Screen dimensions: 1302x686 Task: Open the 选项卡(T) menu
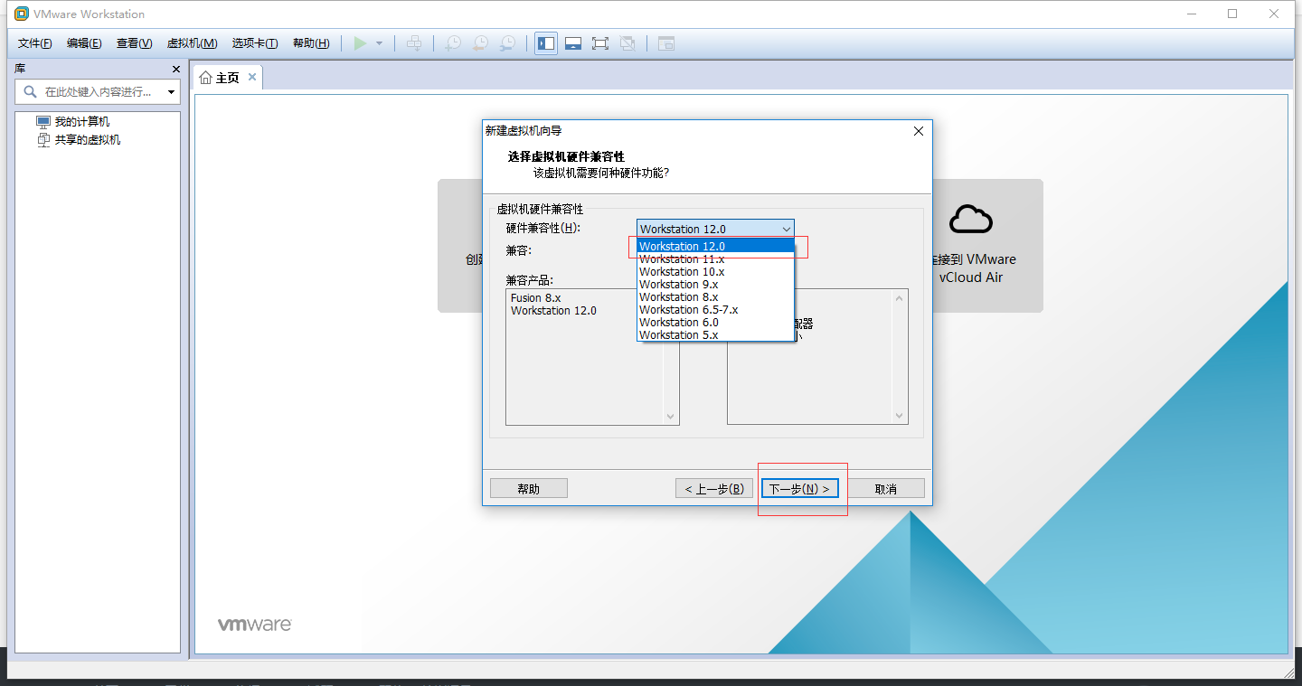(255, 43)
